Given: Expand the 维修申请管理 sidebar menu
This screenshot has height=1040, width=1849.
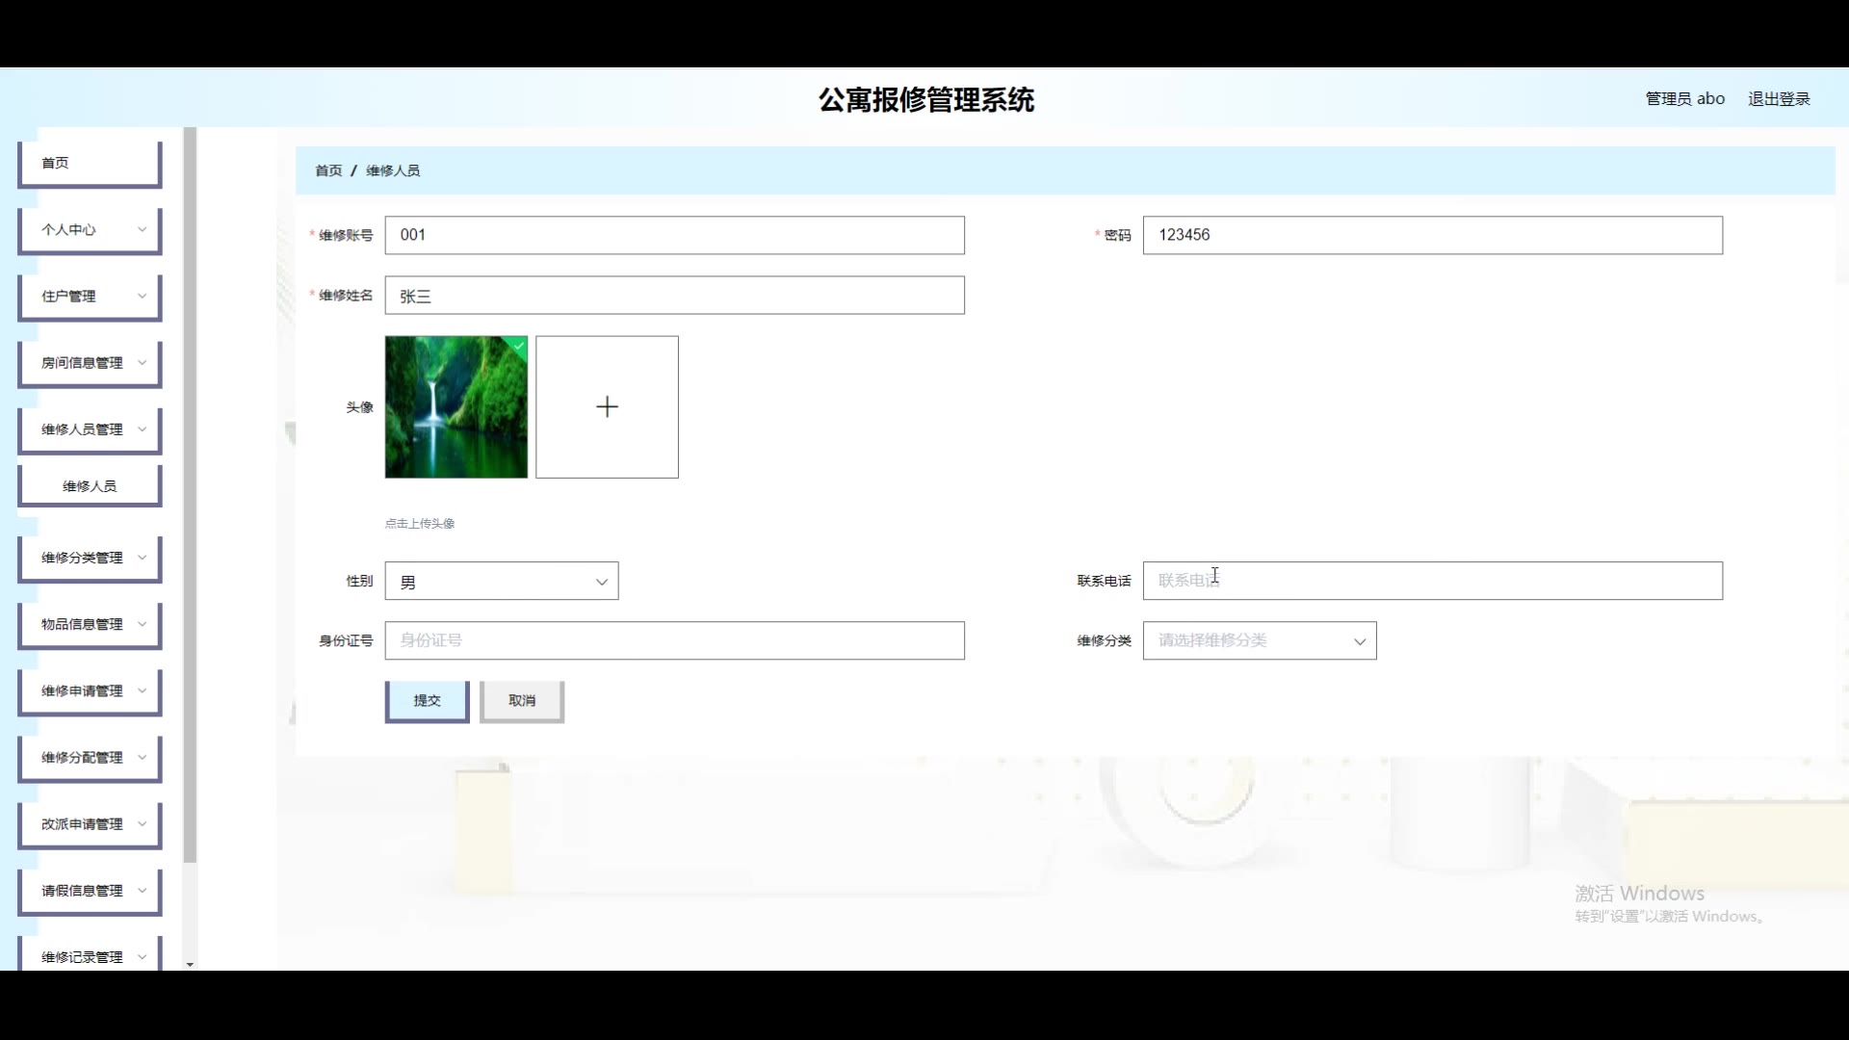Looking at the screenshot, I should tap(90, 690).
